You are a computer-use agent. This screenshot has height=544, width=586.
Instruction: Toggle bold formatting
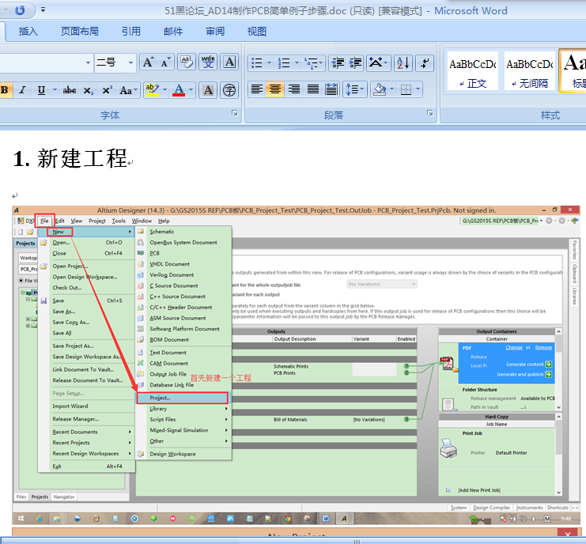coord(5,89)
